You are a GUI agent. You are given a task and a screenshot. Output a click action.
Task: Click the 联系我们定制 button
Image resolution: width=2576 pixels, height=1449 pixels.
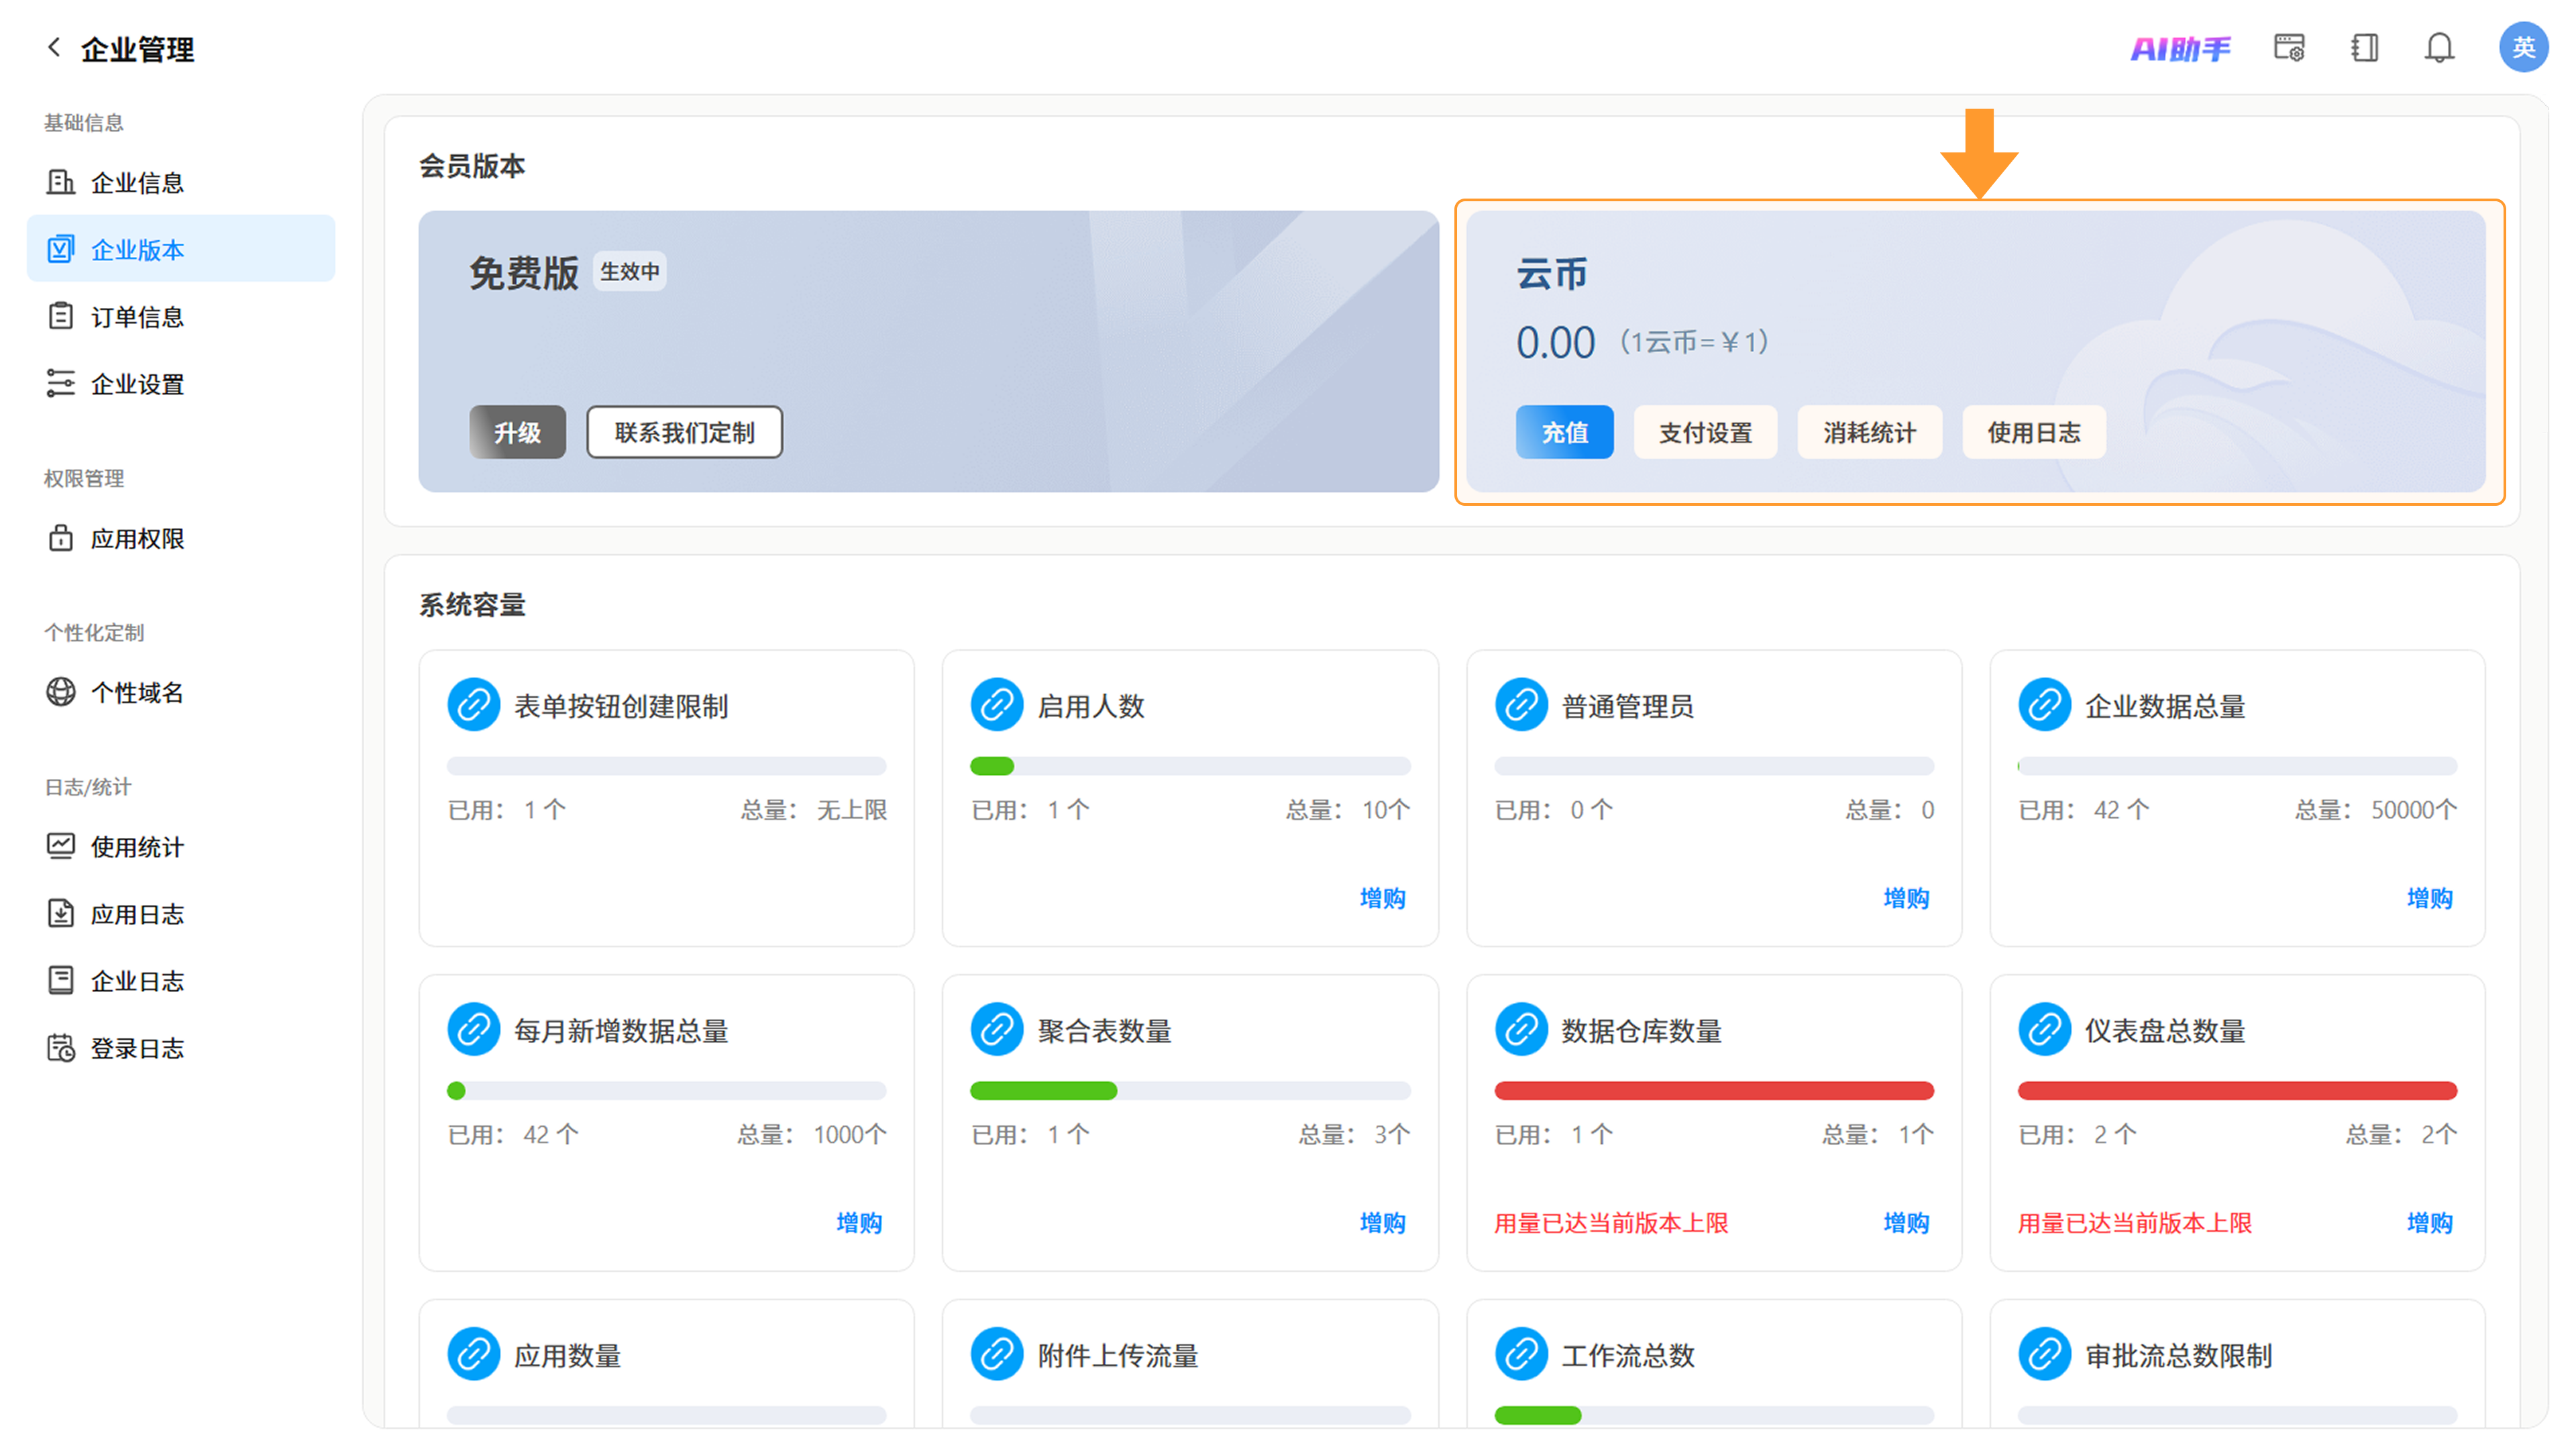click(685, 432)
